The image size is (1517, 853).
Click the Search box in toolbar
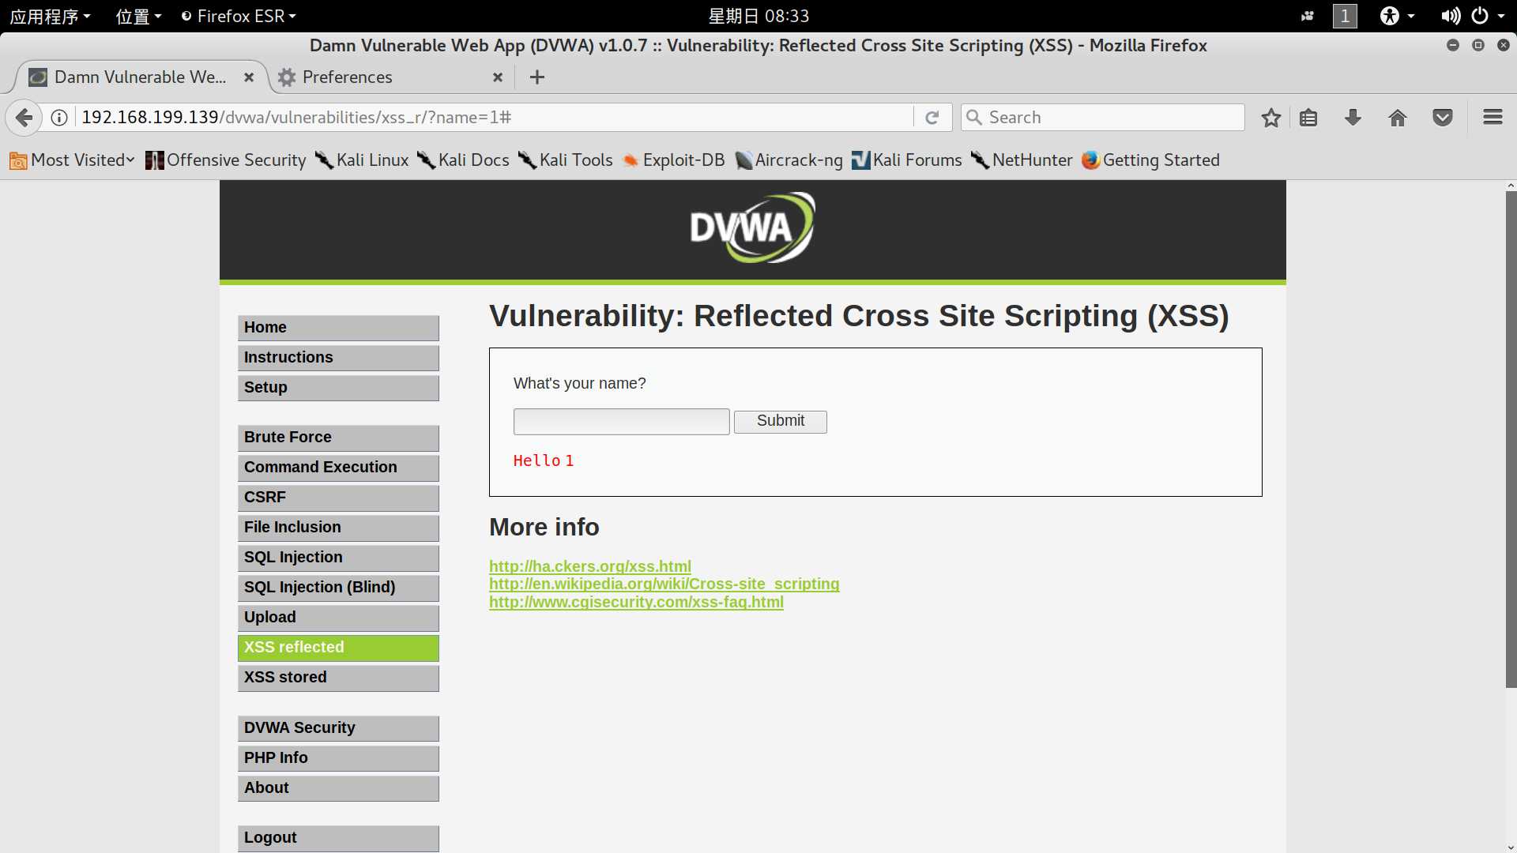tap(1102, 118)
